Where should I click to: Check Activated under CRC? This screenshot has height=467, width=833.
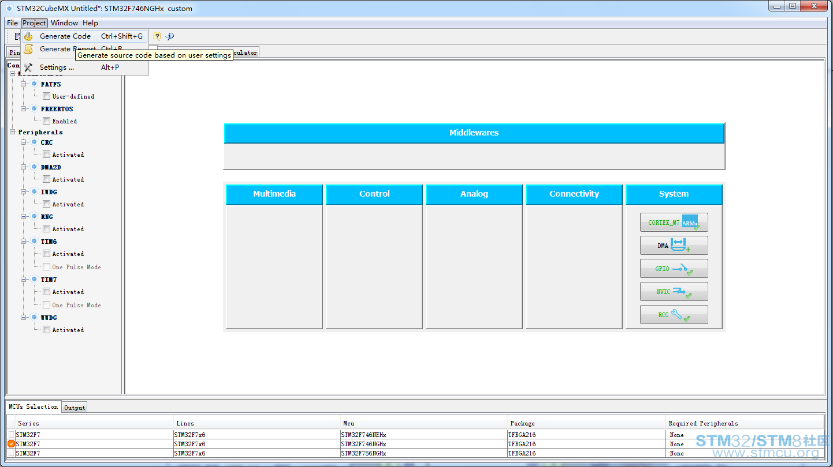click(x=46, y=155)
